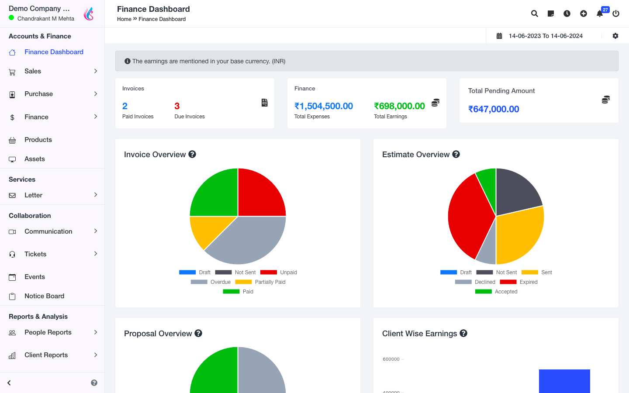Navigate to Home via the breadcrumb link

[124, 19]
